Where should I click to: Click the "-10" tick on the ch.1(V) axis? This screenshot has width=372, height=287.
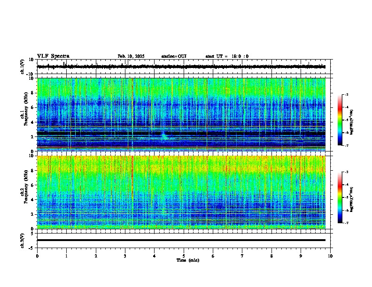pos(31,74)
